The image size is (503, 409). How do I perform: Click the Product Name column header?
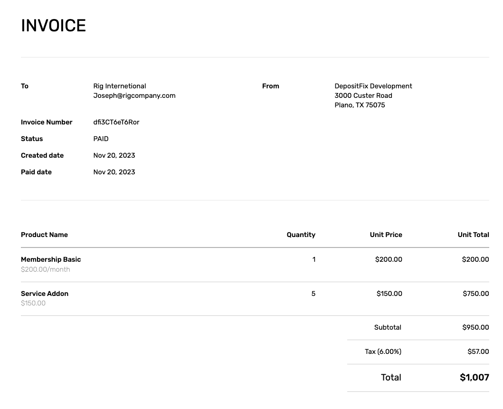tap(44, 235)
